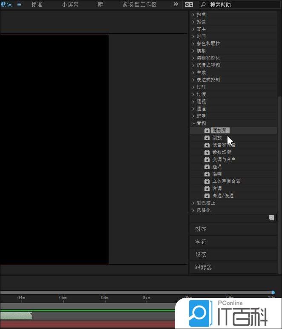Expand the 扭曲 effects category

tap(193, 14)
